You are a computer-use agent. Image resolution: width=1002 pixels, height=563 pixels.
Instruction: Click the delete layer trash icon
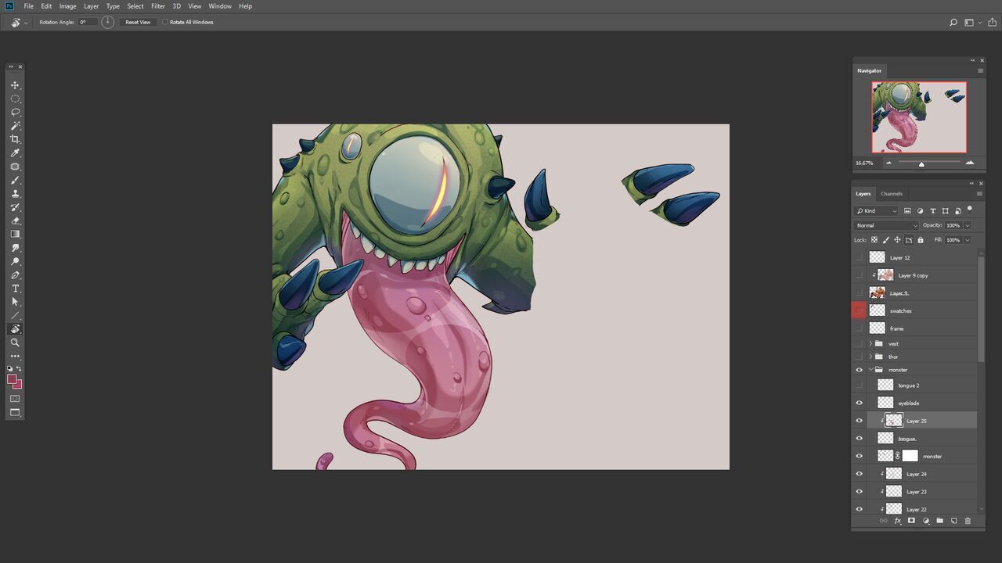point(968,521)
